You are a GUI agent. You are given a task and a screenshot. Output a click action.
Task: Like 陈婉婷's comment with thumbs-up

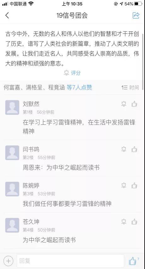click(x=134, y=185)
